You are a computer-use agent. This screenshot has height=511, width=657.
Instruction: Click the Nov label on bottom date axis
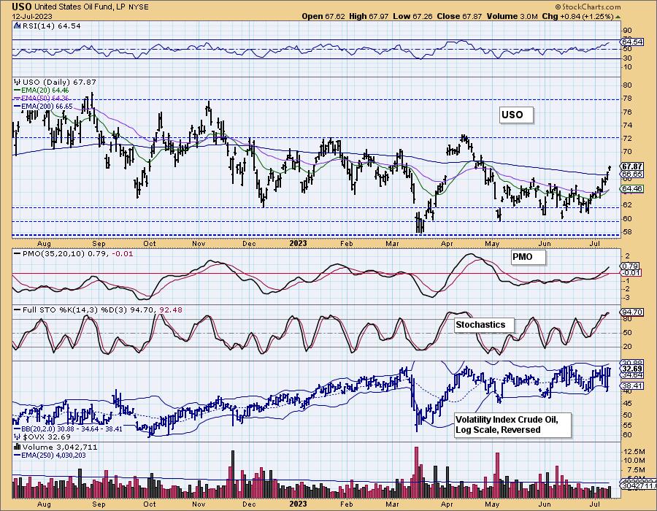[x=199, y=504]
